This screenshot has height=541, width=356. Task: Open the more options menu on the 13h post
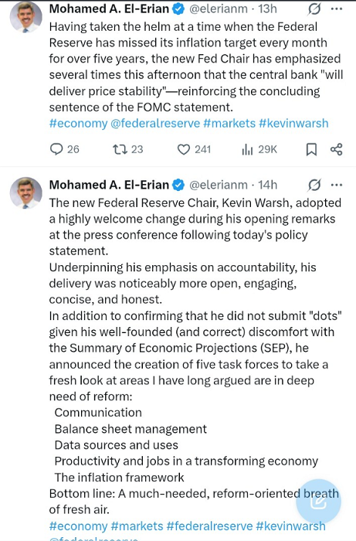[x=337, y=9]
